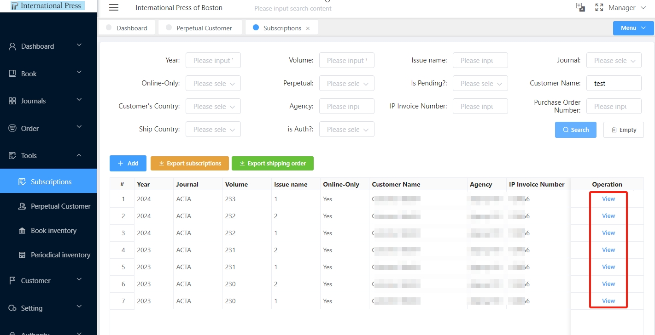The image size is (655, 335).
Task: Expand the Setting sidebar menu
Action: pos(79,307)
